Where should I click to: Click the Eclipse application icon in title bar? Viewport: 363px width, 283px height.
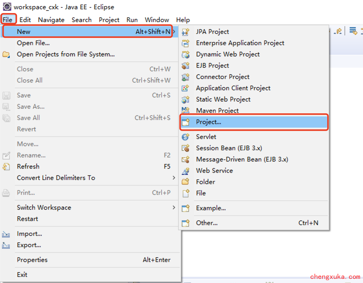point(7,7)
